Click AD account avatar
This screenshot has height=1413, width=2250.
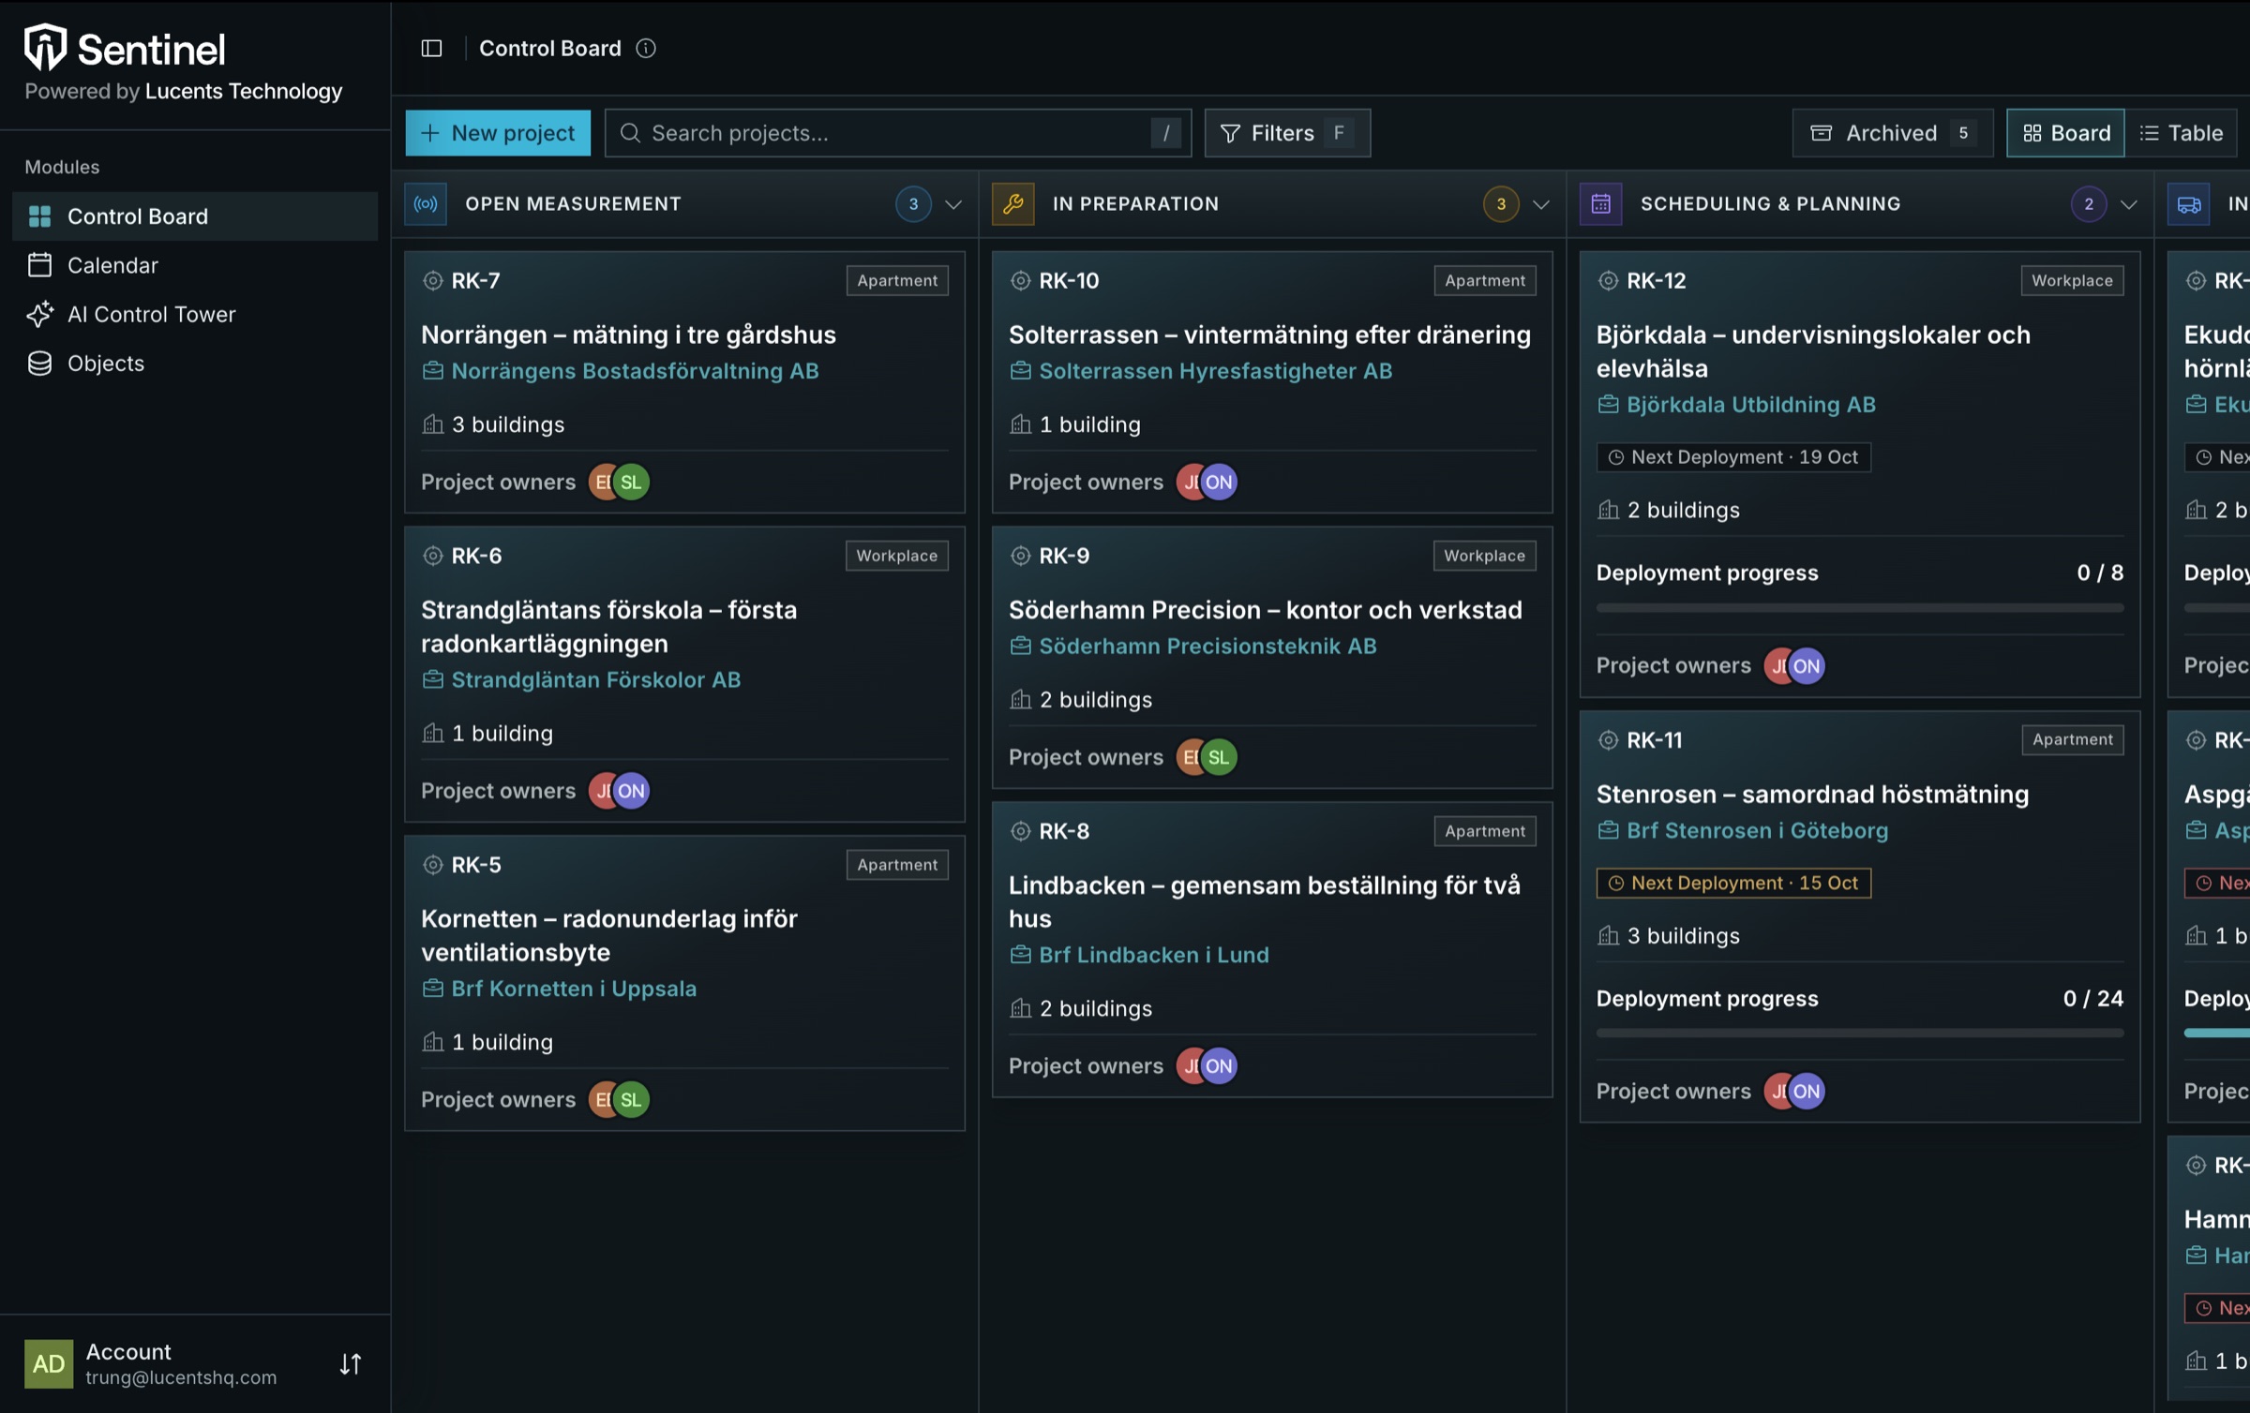[x=49, y=1363]
